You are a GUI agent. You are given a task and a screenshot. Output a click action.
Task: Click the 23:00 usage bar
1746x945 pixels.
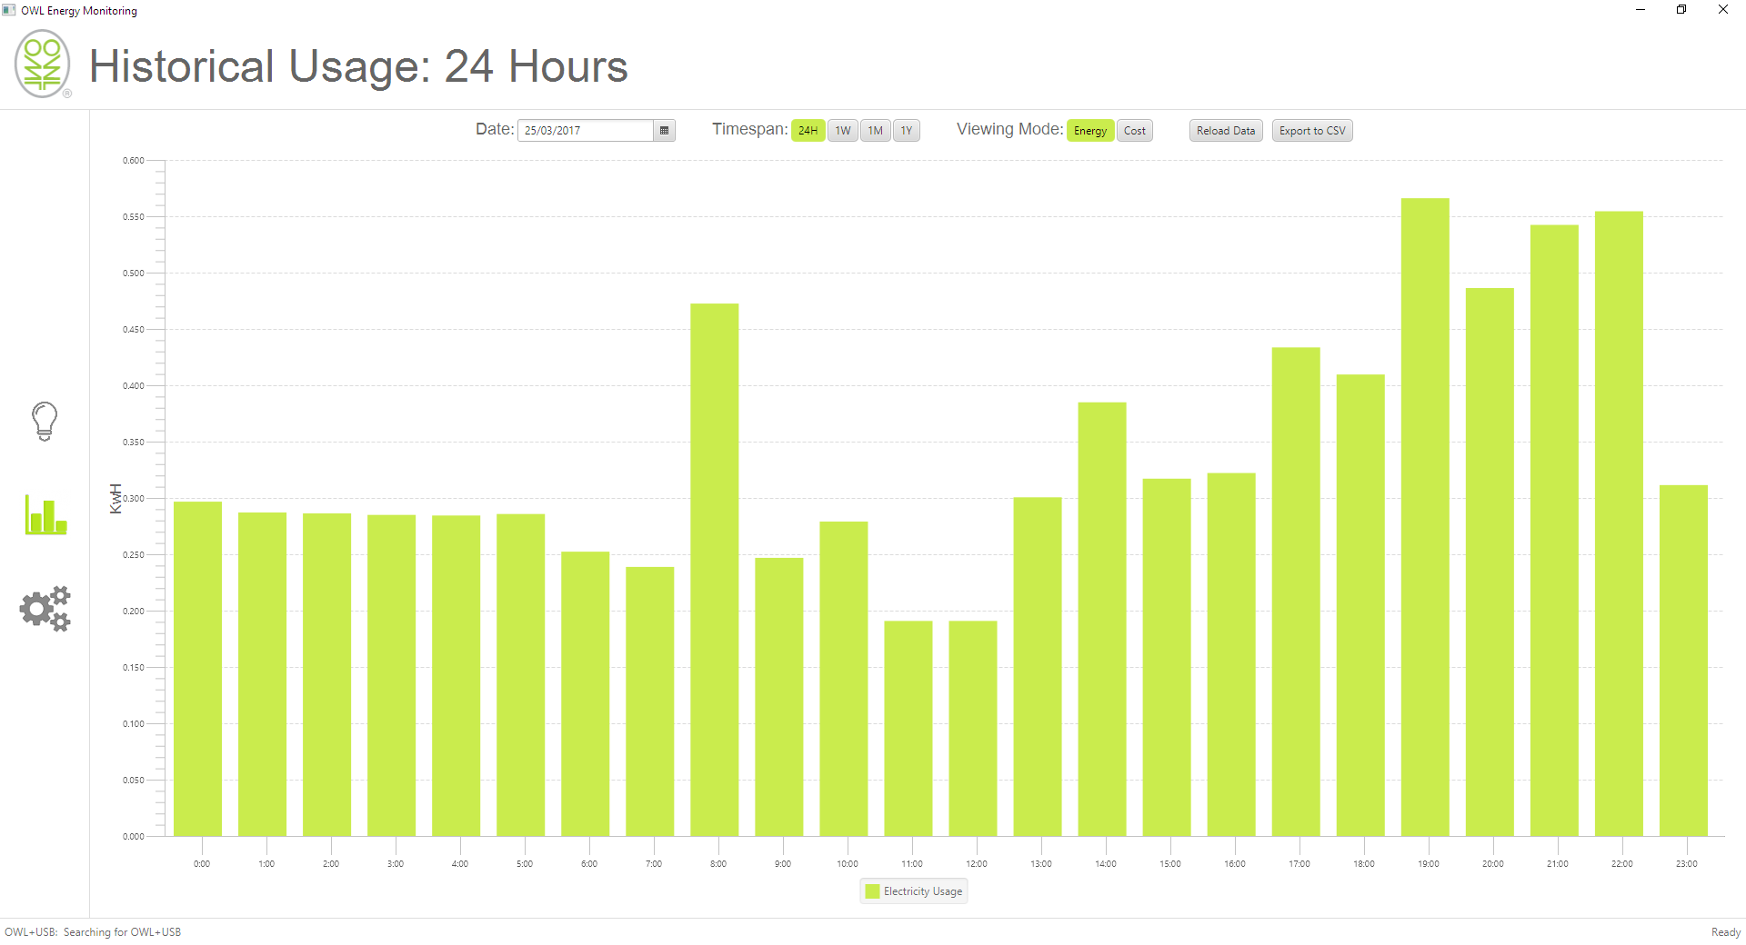pyautogui.click(x=1683, y=661)
